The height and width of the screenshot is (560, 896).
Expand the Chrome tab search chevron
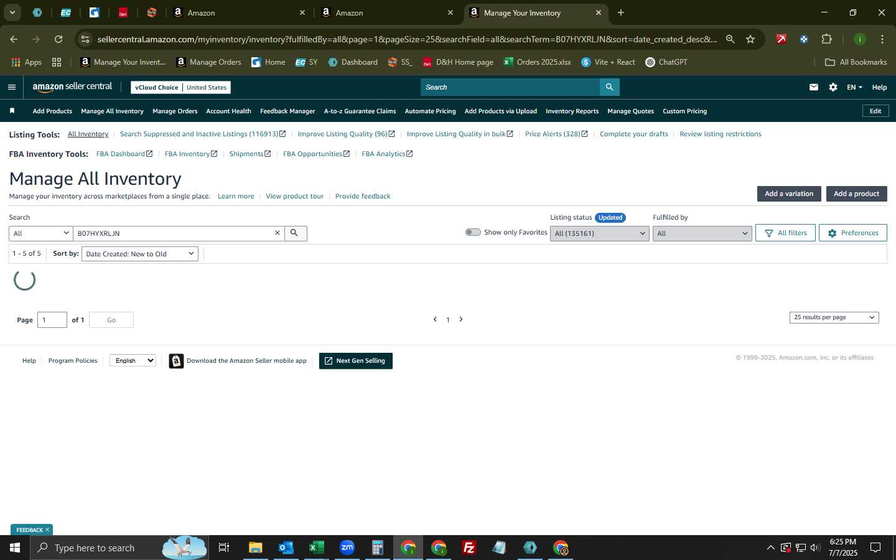(x=12, y=12)
